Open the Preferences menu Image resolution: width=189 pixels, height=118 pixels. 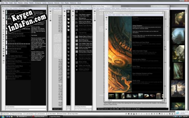coord(73,3)
